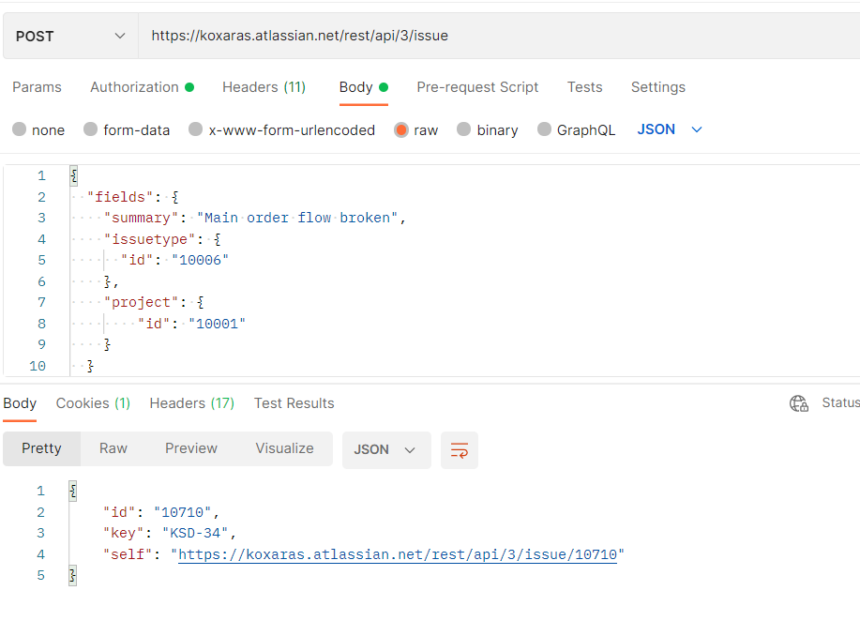
Task: Click the issuetype id value "10006"
Action: pyautogui.click(x=200, y=260)
